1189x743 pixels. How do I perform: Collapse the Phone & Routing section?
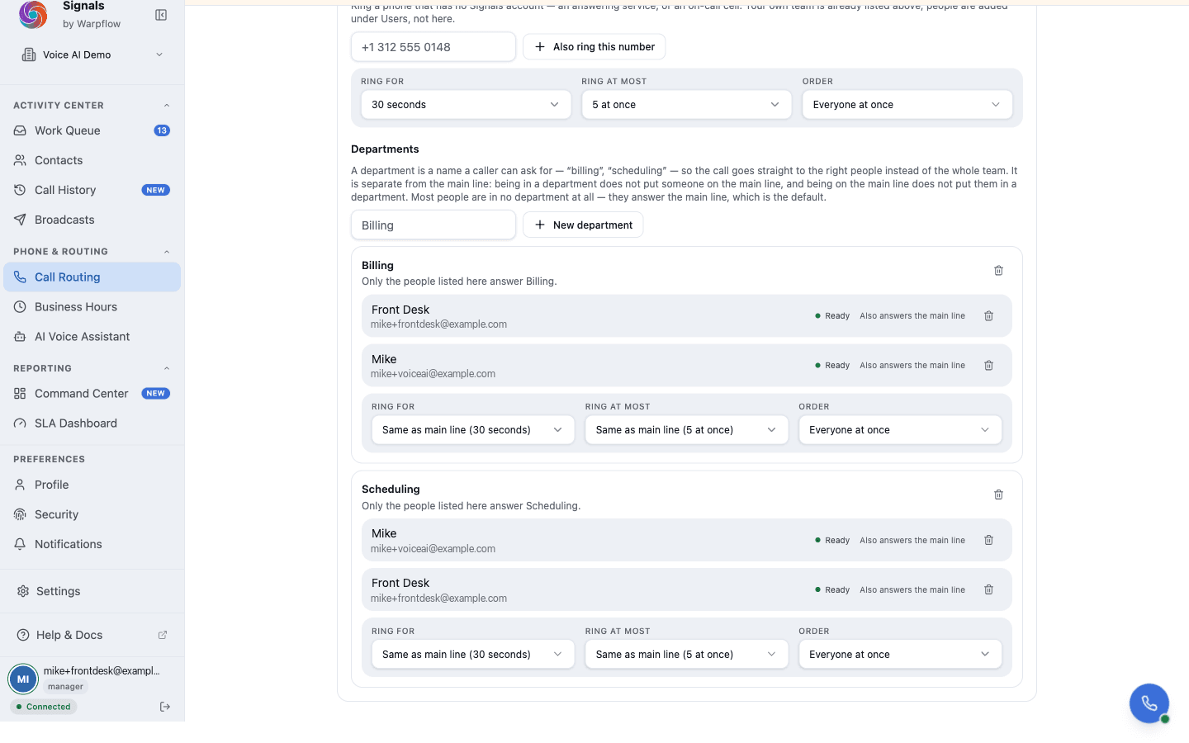tap(167, 252)
